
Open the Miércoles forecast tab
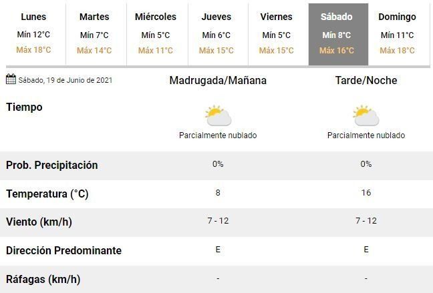pyautogui.click(x=155, y=33)
